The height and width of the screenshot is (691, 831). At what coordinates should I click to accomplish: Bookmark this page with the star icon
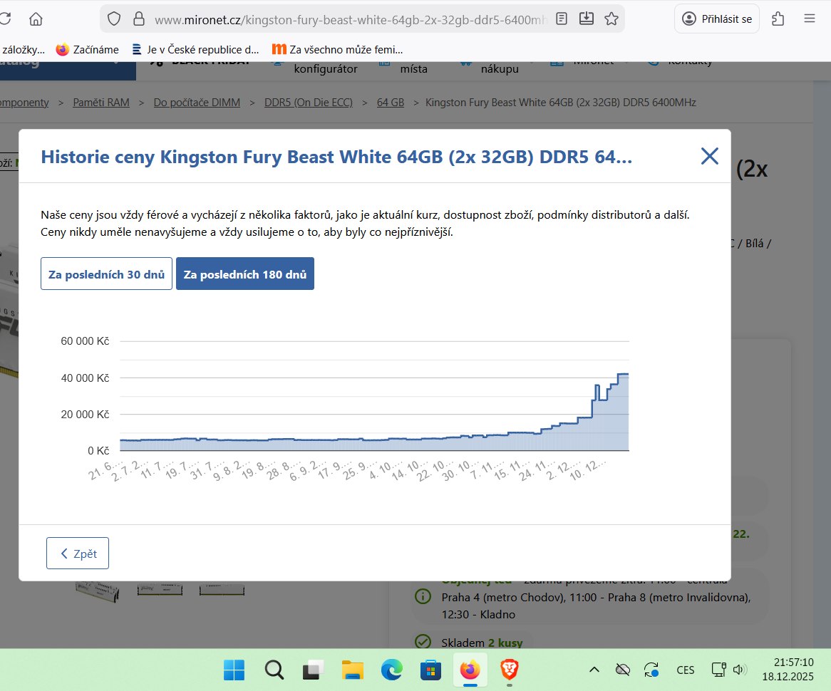[611, 19]
